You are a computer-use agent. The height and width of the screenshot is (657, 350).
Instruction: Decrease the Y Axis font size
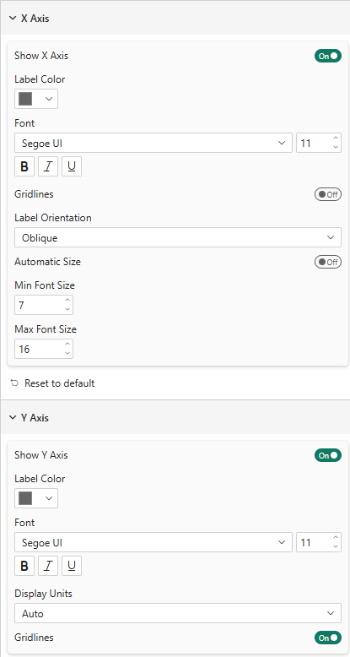pyautogui.click(x=336, y=547)
